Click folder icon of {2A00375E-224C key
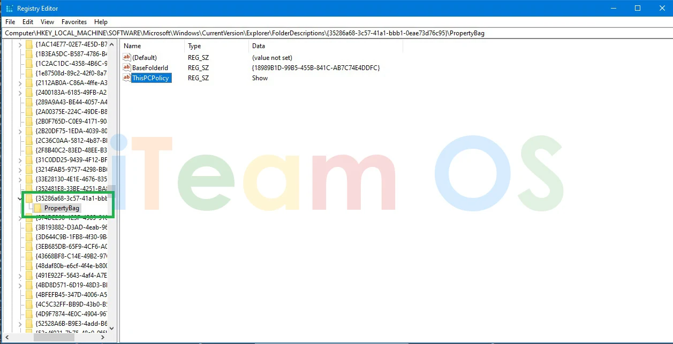 click(29, 111)
